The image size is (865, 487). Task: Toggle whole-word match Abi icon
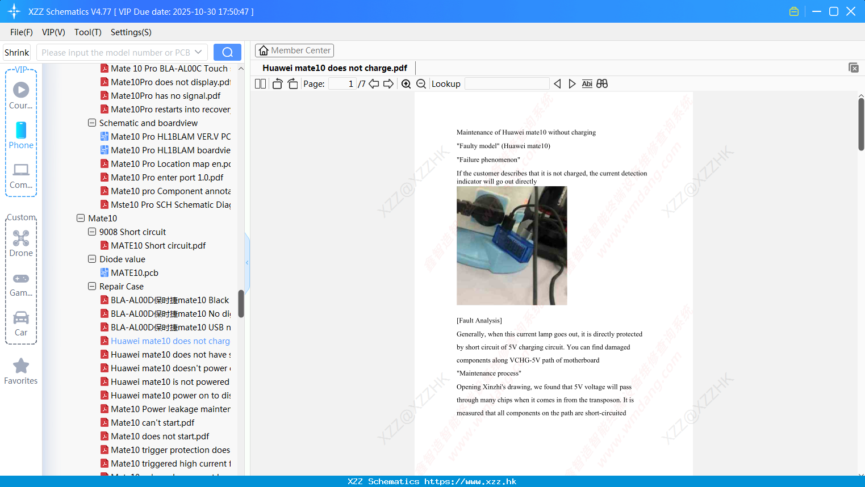point(587,84)
